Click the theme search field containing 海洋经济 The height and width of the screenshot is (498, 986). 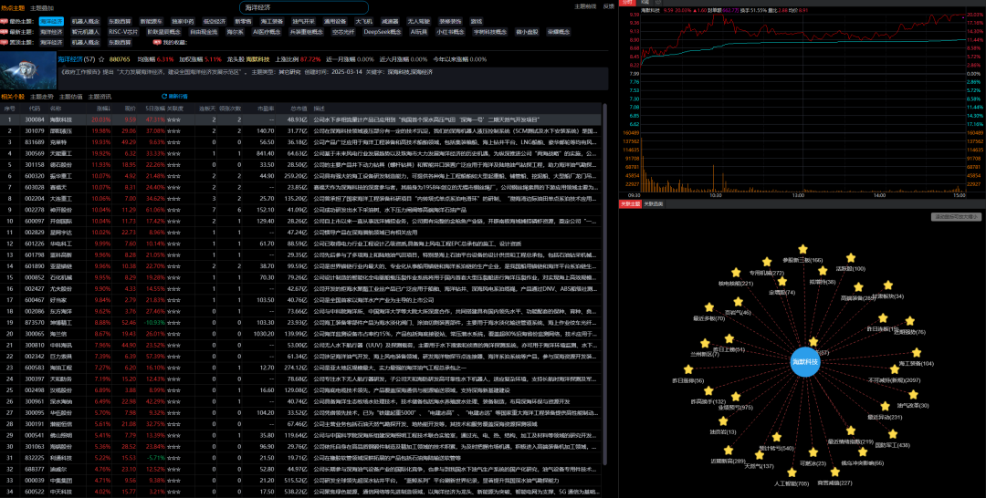(x=304, y=7)
